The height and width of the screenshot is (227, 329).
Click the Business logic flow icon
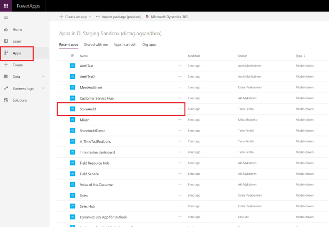tap(6, 88)
